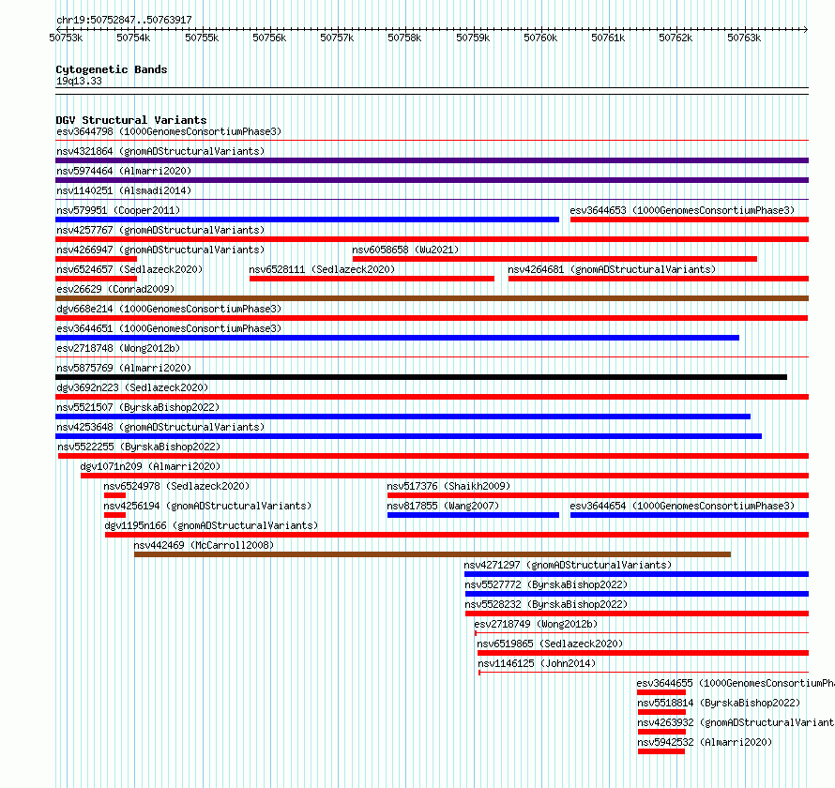Click nsv5527772 (ByrskaBishop2022) label
Image resolution: width=835 pixels, height=788 pixels.
coord(546,584)
